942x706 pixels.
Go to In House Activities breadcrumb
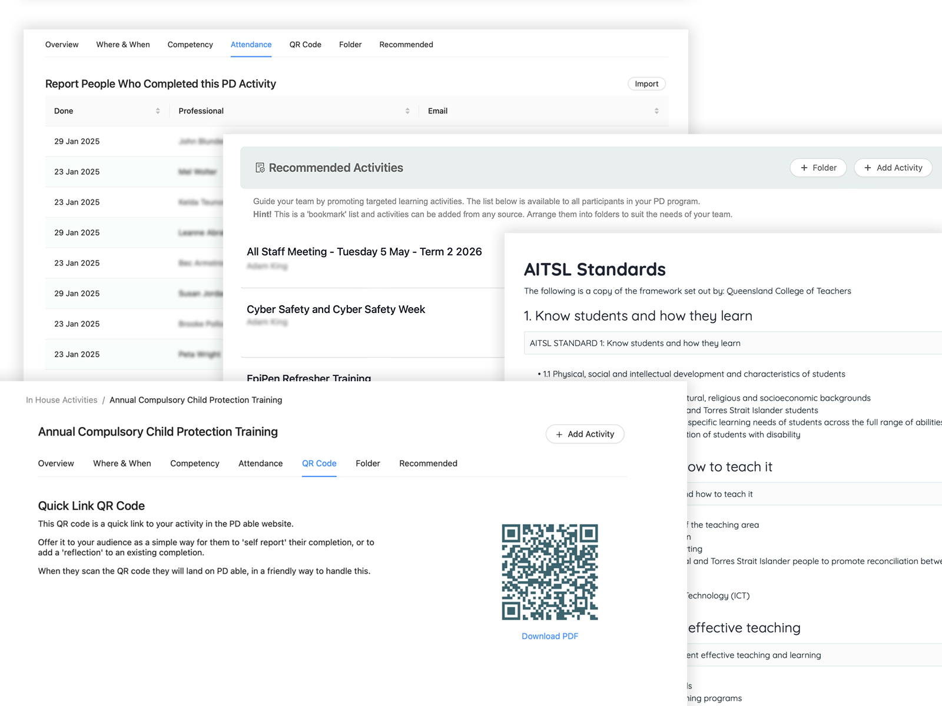click(62, 400)
